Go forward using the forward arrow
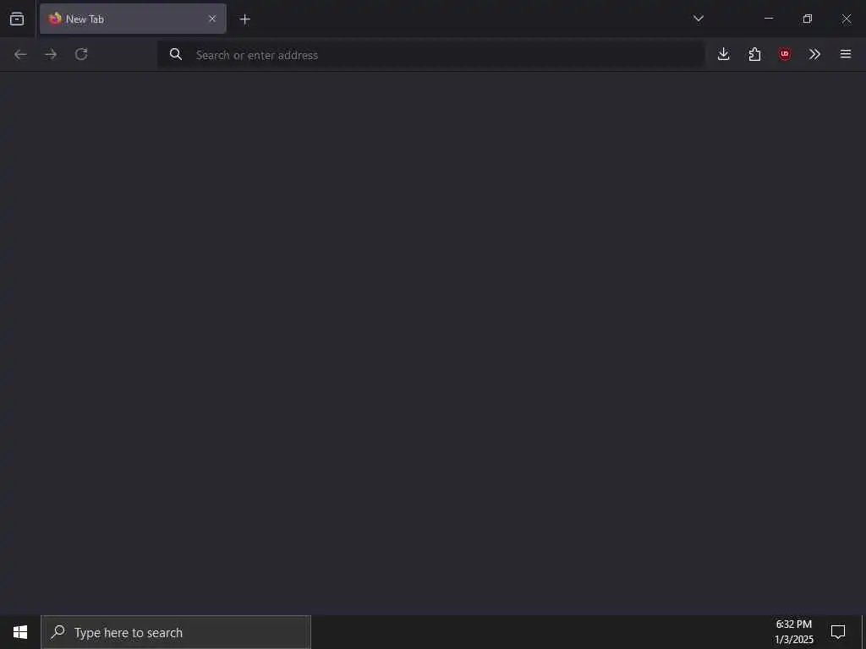This screenshot has height=649, width=866. pyautogui.click(x=51, y=54)
